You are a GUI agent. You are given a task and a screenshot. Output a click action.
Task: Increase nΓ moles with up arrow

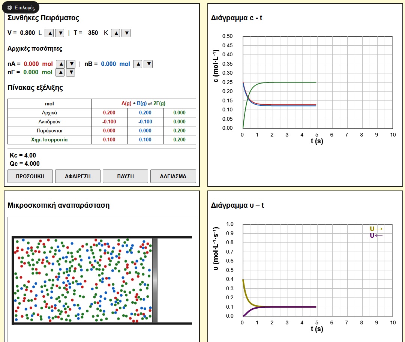click(x=60, y=72)
